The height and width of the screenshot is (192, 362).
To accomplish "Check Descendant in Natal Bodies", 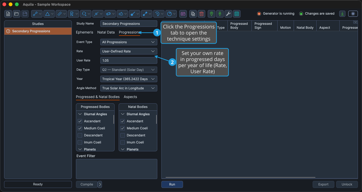I will (x=123, y=135).
